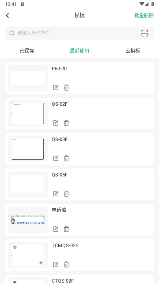Edit the QS-05F template
This screenshot has width=159, height=283.
[56, 194]
